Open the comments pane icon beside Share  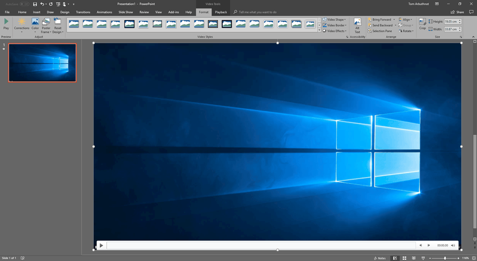pos(471,12)
